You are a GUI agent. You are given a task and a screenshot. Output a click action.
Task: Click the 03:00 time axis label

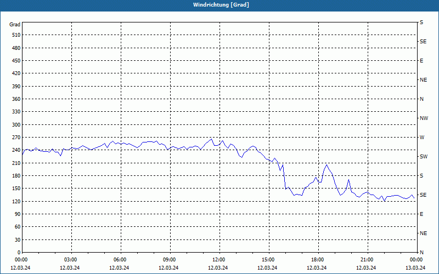click(71, 260)
